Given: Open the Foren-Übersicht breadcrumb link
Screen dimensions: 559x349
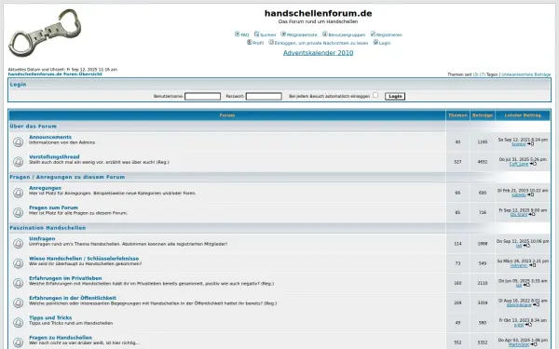Looking at the screenshot, I should click(55, 74).
